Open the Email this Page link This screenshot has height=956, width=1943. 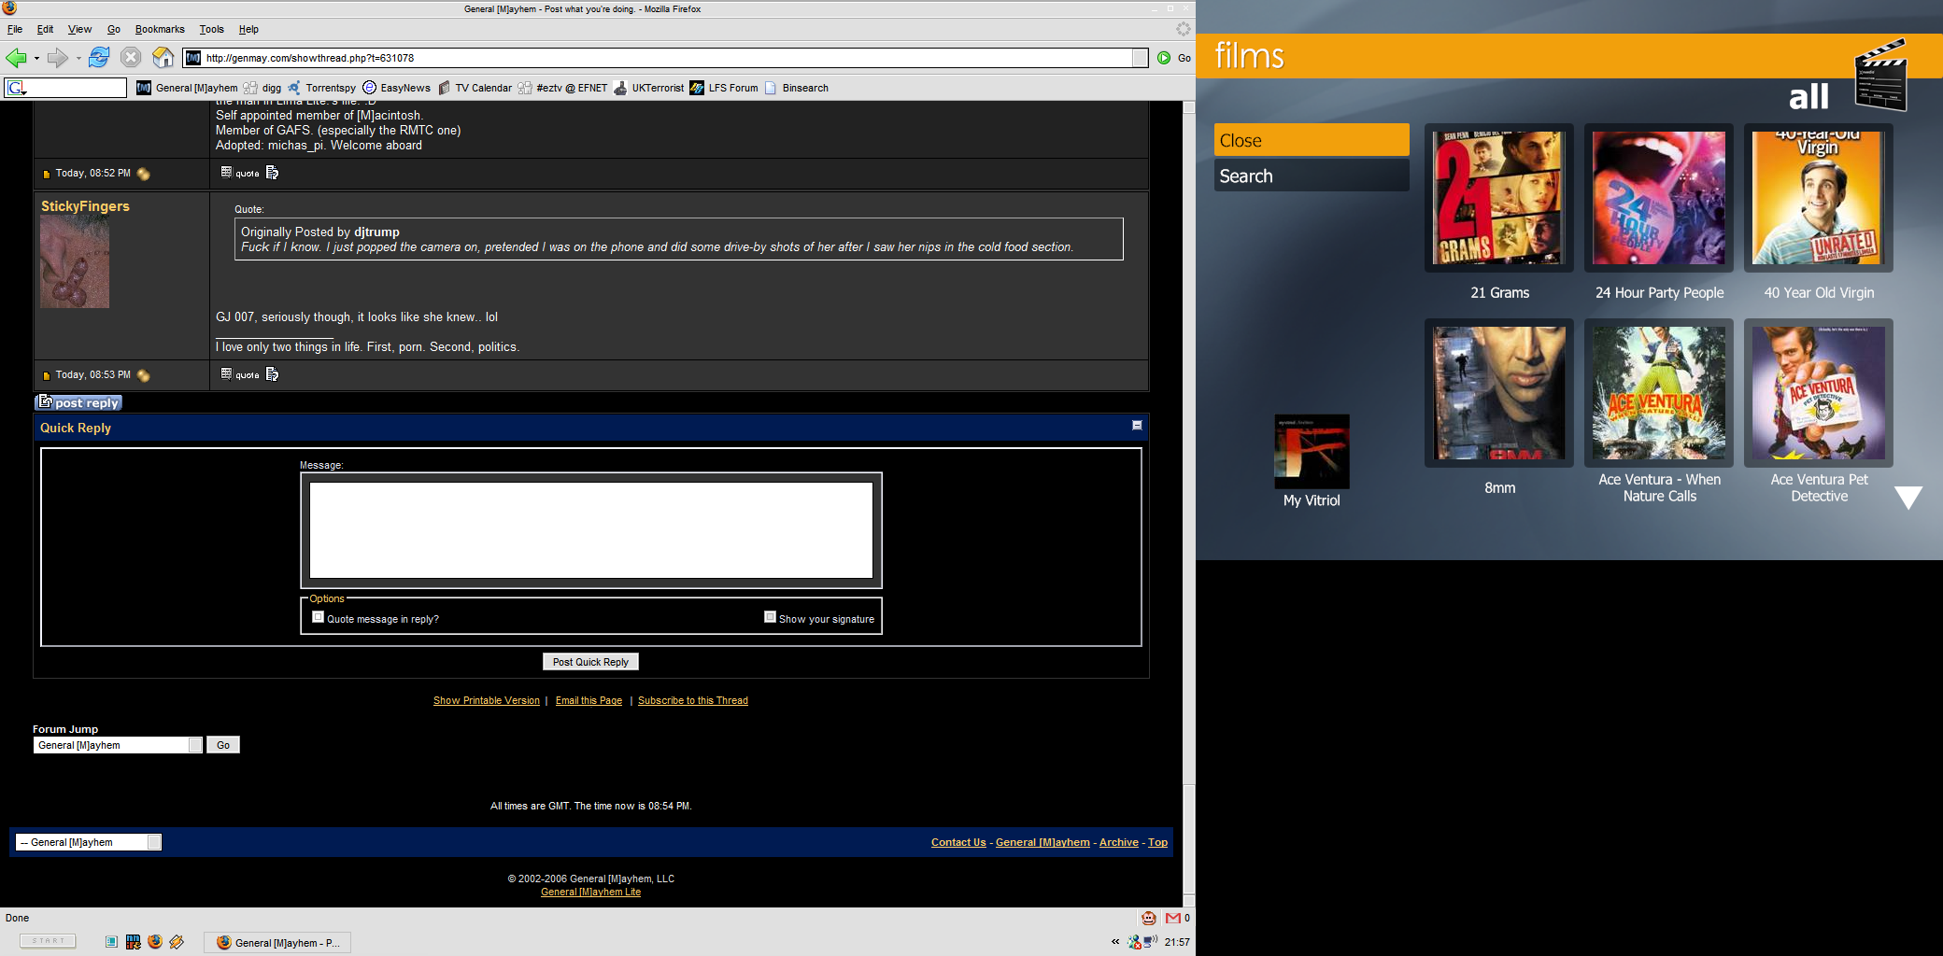click(589, 700)
